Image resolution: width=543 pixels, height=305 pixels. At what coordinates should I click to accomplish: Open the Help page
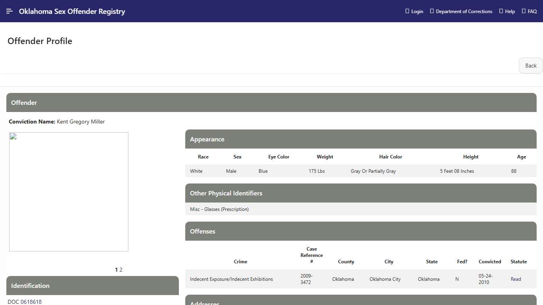507,12
